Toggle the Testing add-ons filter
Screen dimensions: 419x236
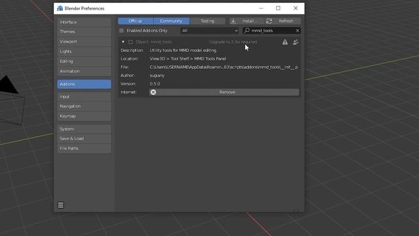coord(208,21)
